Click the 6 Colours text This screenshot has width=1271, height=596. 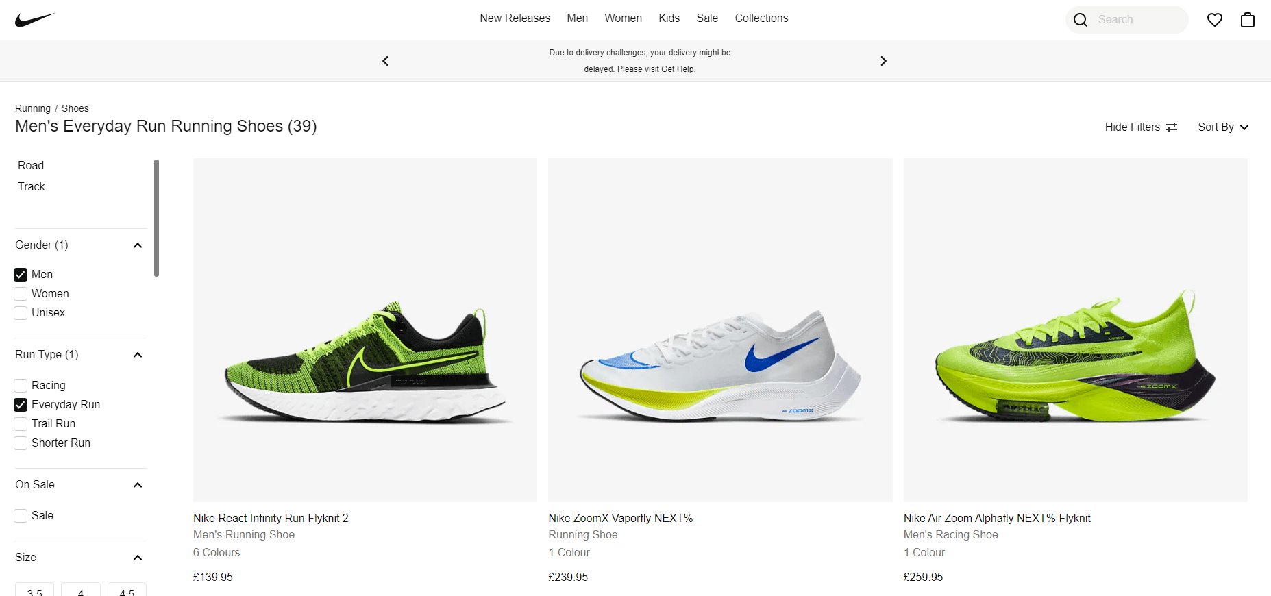pyautogui.click(x=217, y=552)
